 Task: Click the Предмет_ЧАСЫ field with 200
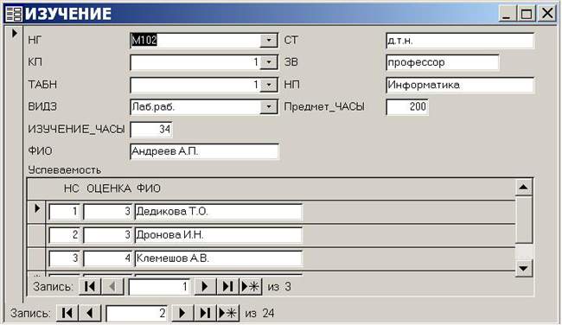[407, 107]
